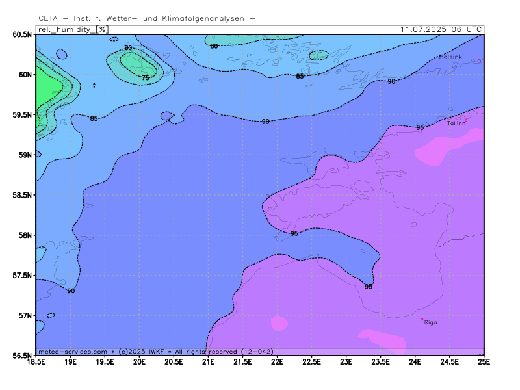Click the 95 contour label on the 58N line
The height and width of the screenshot is (390, 520).
click(294, 233)
